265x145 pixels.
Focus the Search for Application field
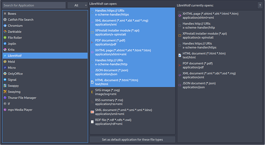[x=34, y=5]
